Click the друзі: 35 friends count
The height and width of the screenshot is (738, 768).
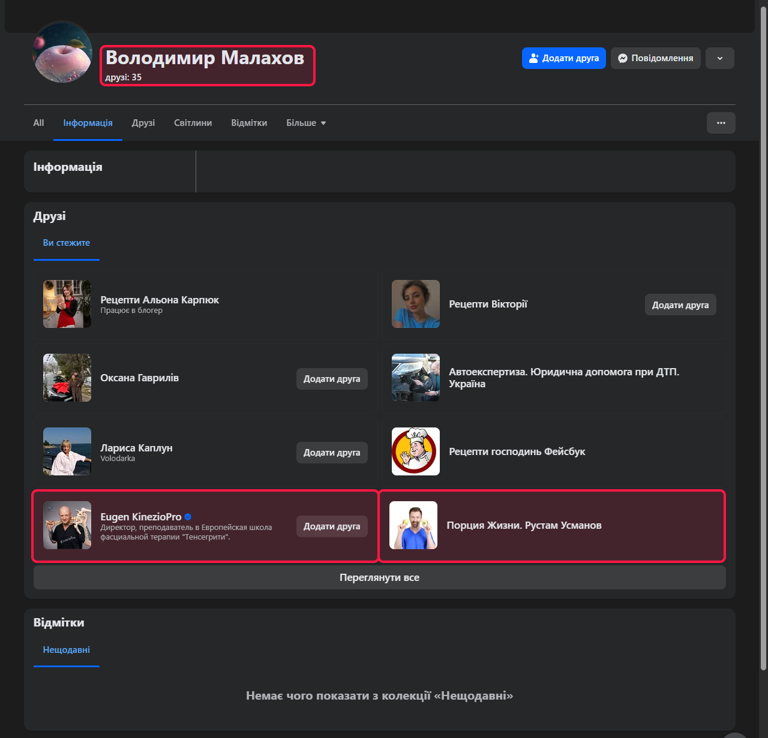pos(123,77)
